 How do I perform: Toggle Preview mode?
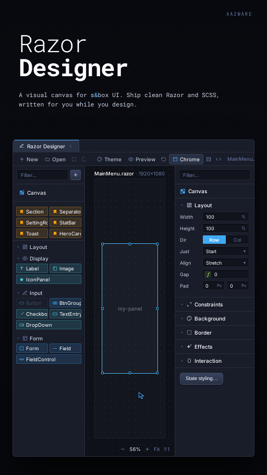tap(142, 159)
